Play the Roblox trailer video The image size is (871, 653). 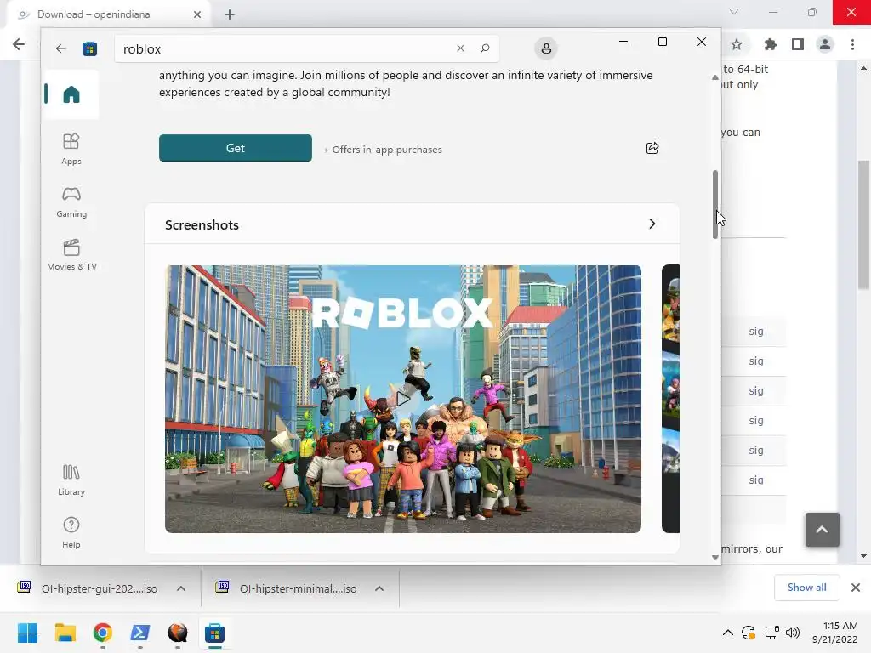click(402, 398)
